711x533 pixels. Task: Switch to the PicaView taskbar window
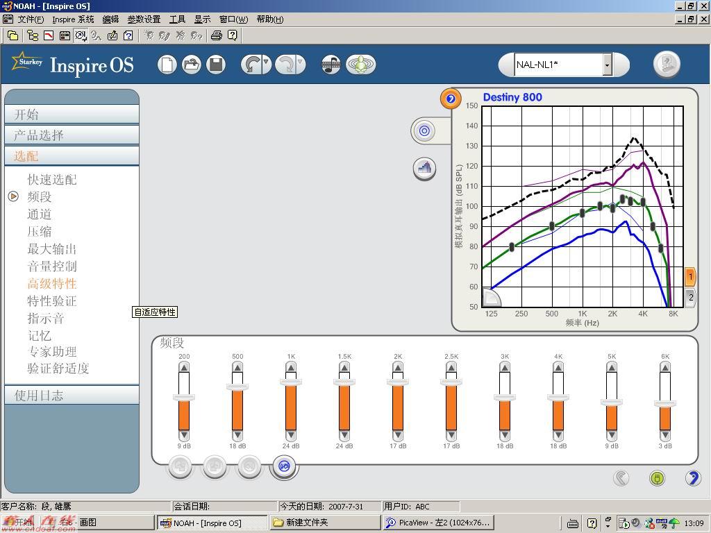point(438,523)
